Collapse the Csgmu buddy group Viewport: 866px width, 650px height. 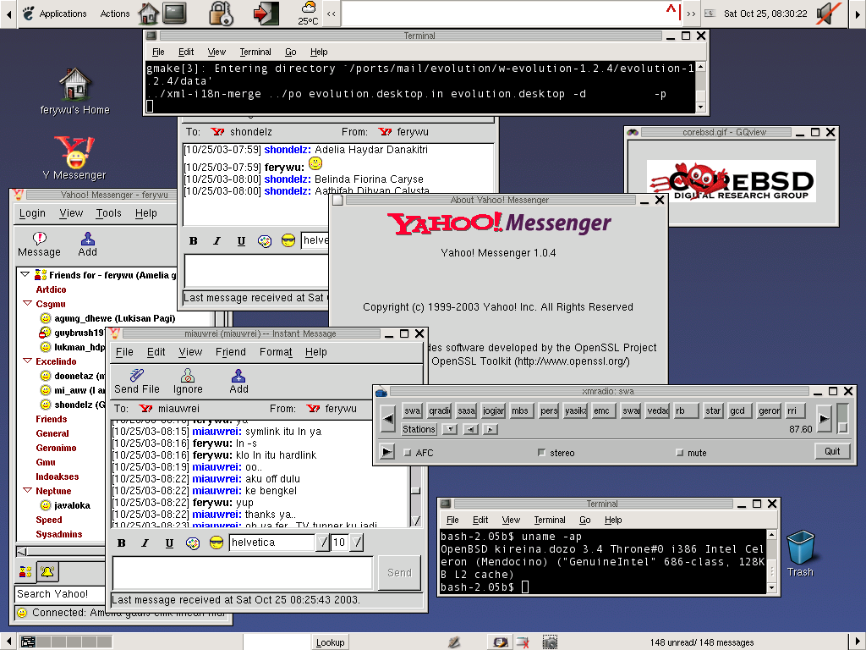[x=28, y=304]
